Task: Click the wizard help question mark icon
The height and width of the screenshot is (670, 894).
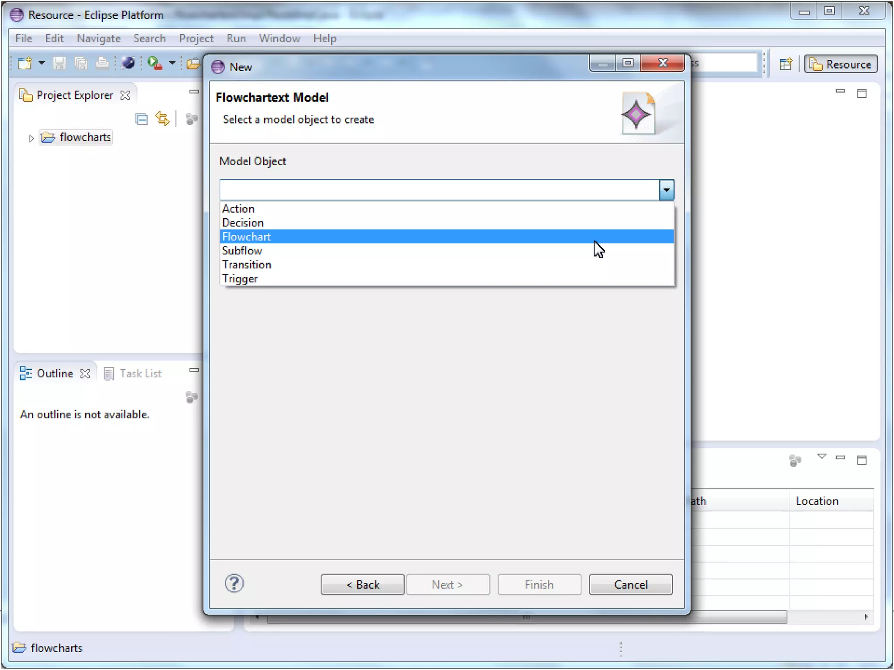Action: click(234, 584)
